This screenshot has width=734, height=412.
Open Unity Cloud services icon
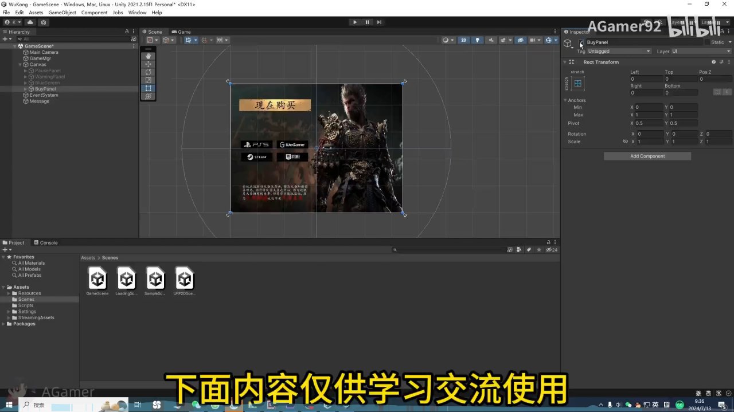coord(30,22)
